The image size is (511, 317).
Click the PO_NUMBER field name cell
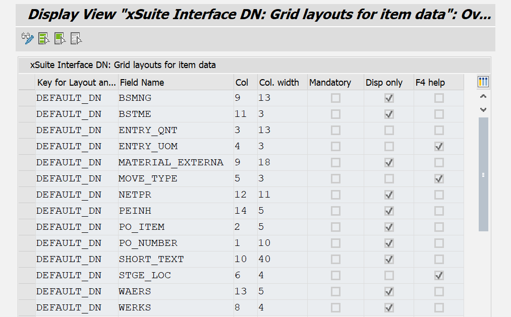tap(148, 243)
